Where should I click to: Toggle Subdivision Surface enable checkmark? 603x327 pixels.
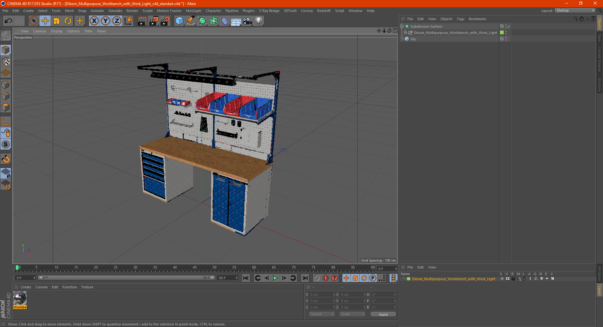tap(509, 26)
